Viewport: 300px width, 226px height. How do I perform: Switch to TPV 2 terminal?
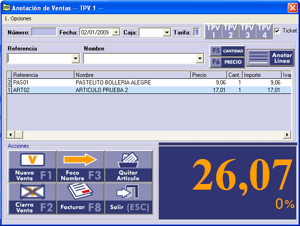coord(230,32)
